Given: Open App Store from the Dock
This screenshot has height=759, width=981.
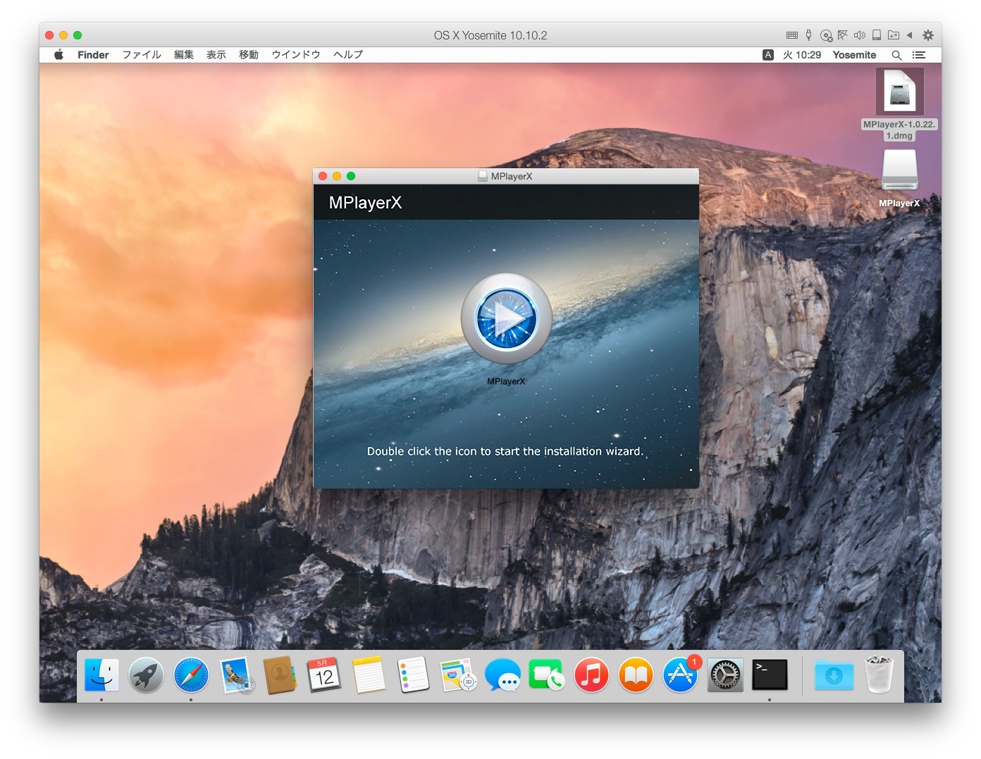Looking at the screenshot, I should tap(681, 675).
